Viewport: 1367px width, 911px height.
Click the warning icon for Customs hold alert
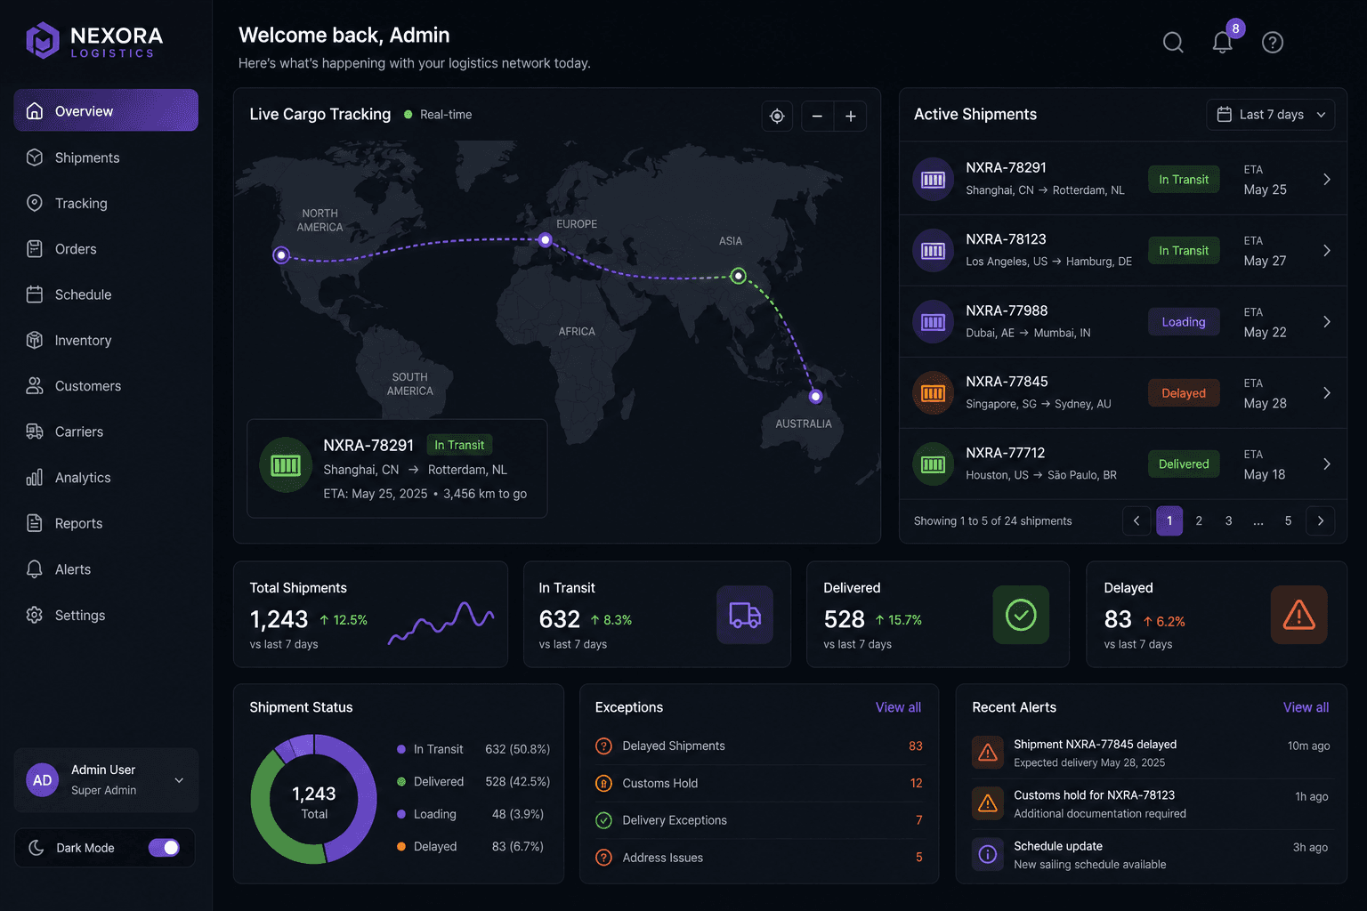coord(988,803)
